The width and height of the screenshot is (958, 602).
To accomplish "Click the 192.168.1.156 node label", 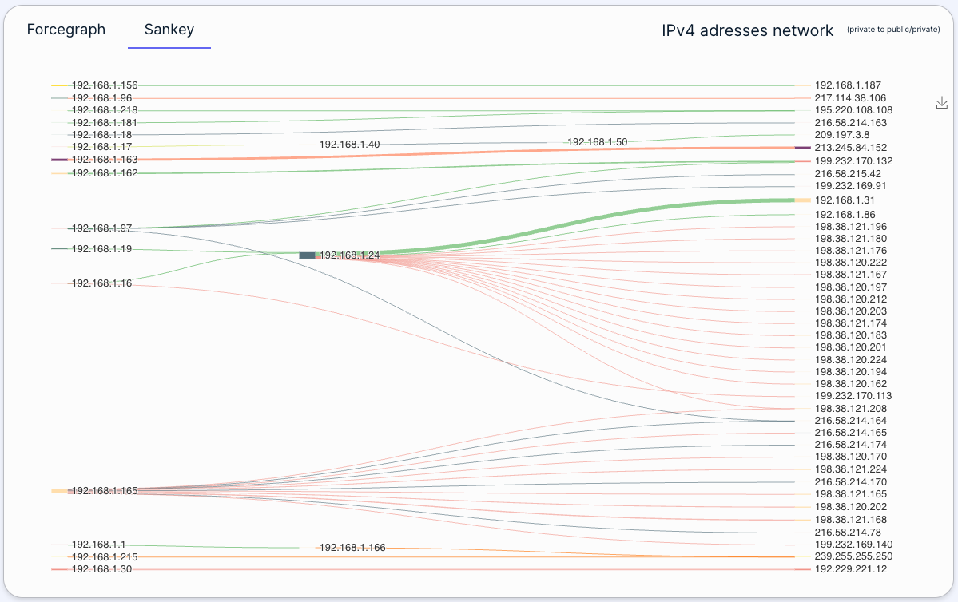I will [104, 85].
